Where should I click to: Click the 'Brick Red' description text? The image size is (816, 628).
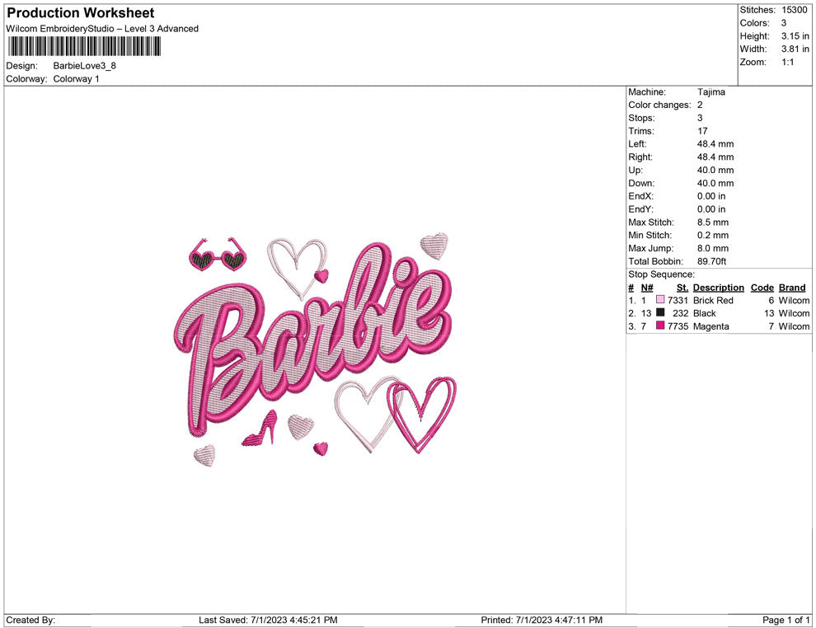click(x=713, y=300)
